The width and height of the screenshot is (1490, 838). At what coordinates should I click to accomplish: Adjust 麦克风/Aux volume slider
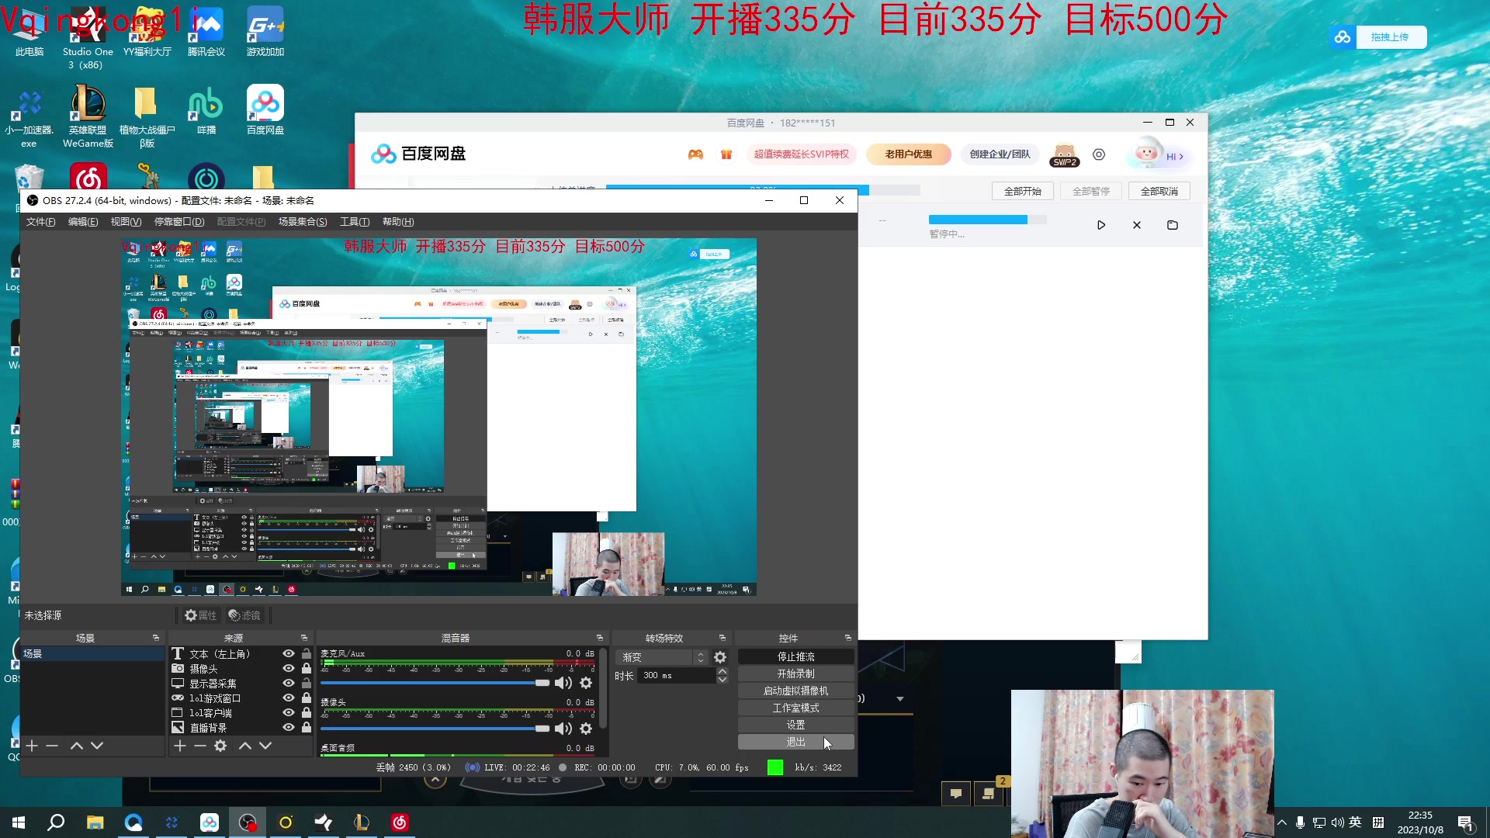(x=435, y=683)
